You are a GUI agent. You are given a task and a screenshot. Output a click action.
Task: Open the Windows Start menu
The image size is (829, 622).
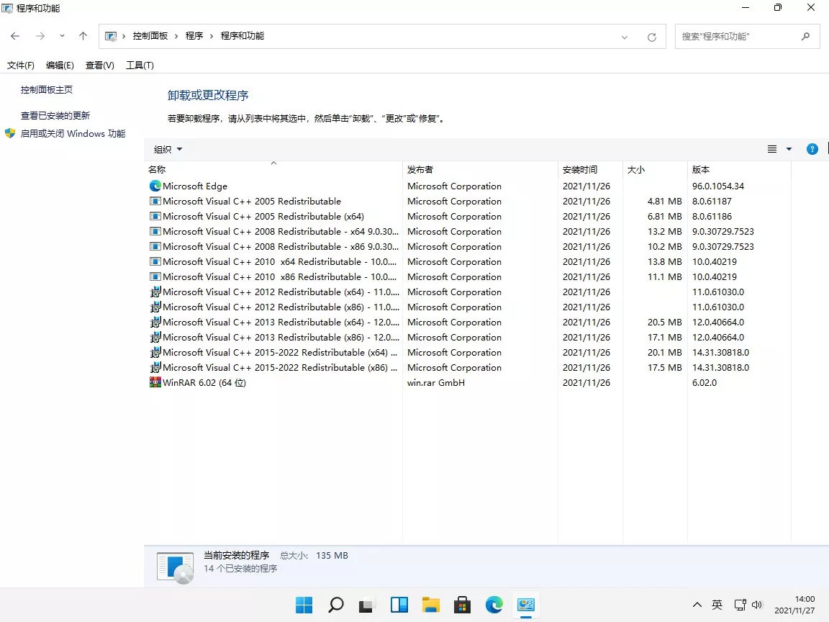click(x=303, y=605)
